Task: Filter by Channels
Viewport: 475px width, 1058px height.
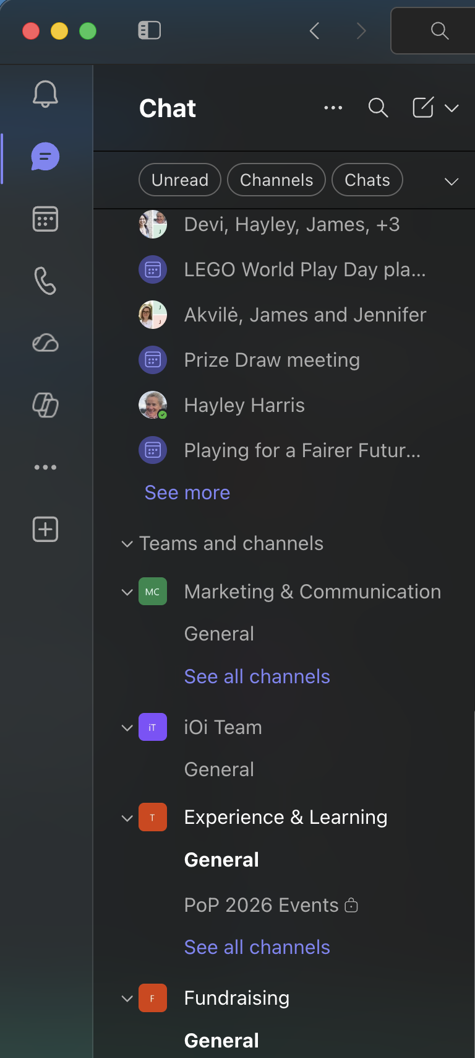Action: tap(276, 180)
